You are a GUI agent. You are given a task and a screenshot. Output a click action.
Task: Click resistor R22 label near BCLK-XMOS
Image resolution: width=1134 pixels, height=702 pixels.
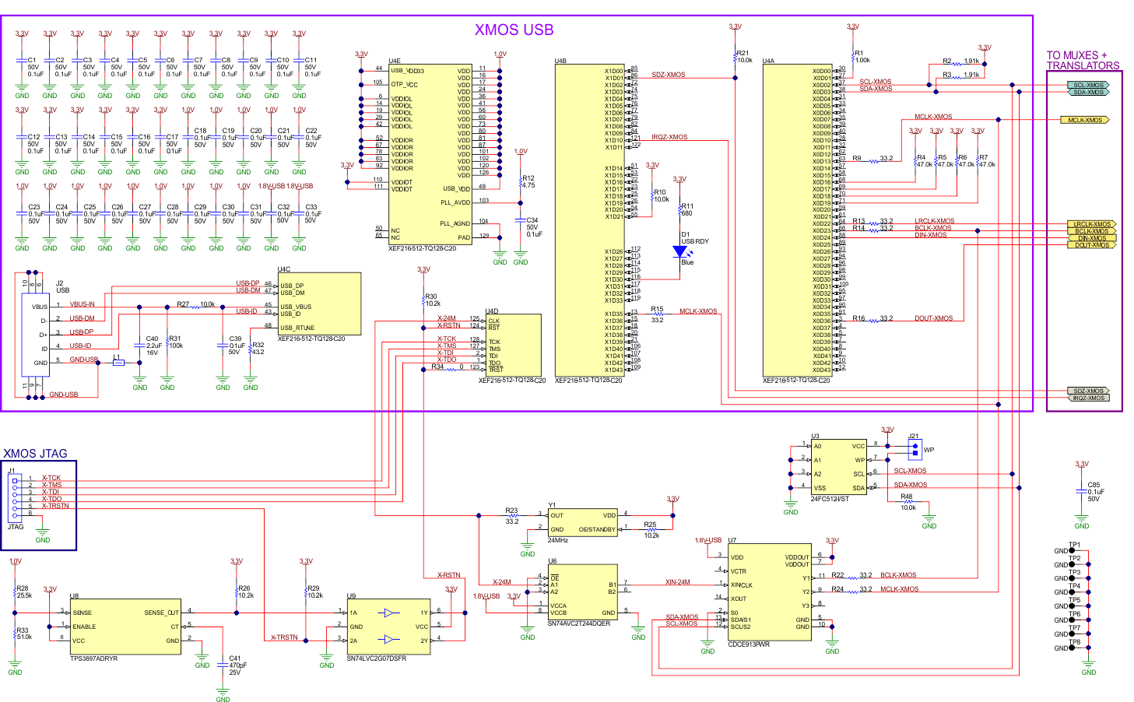coord(837,575)
